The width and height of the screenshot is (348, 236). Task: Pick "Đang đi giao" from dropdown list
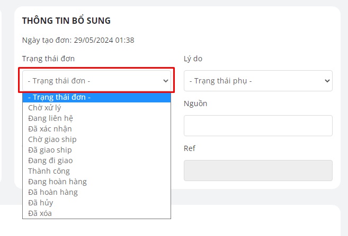click(50, 161)
